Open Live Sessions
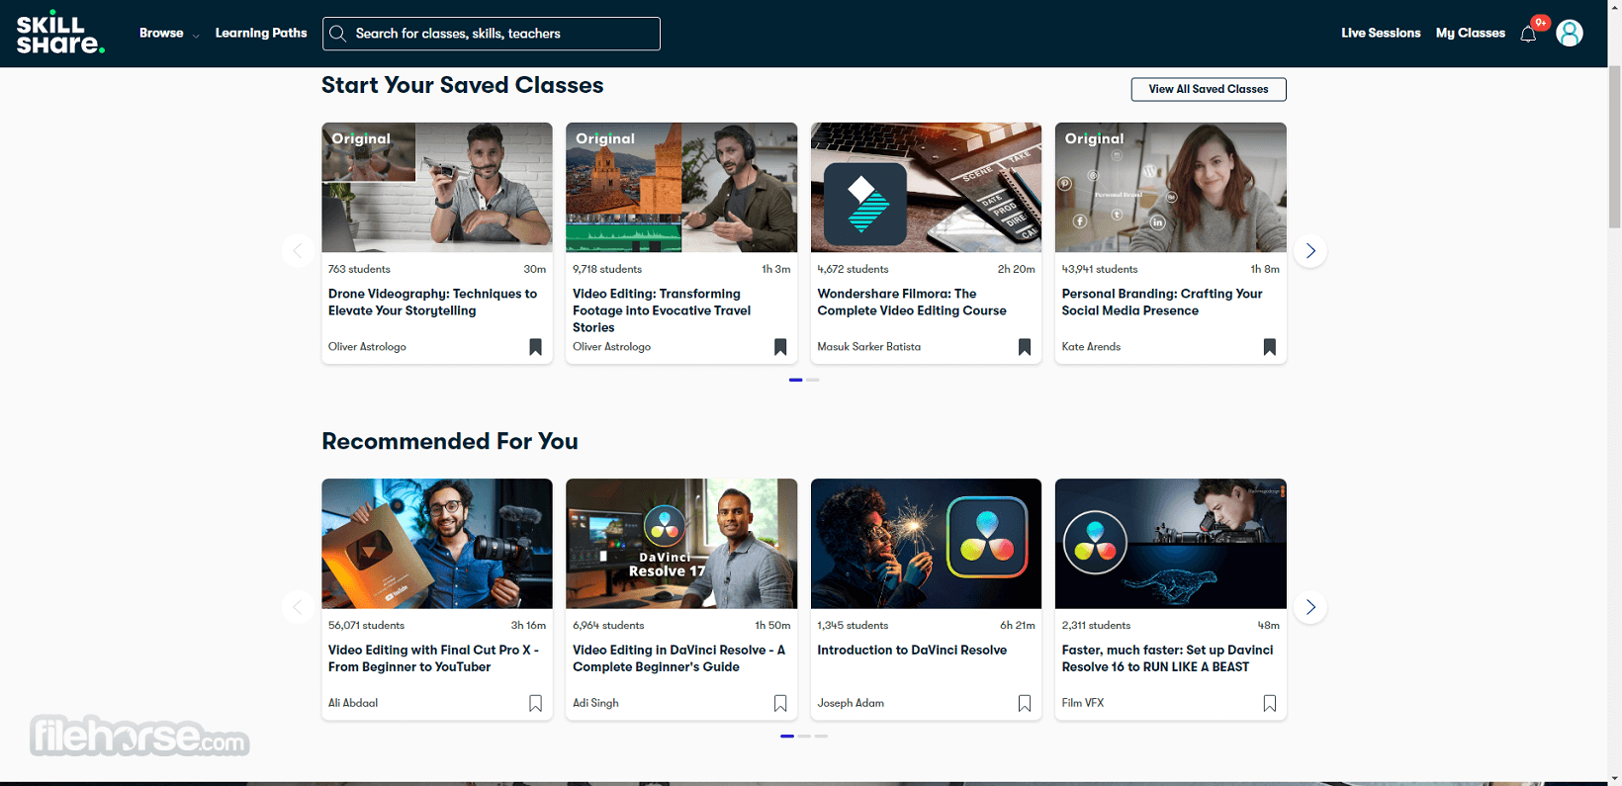Screen dimensions: 1622x786 [x=1381, y=33]
